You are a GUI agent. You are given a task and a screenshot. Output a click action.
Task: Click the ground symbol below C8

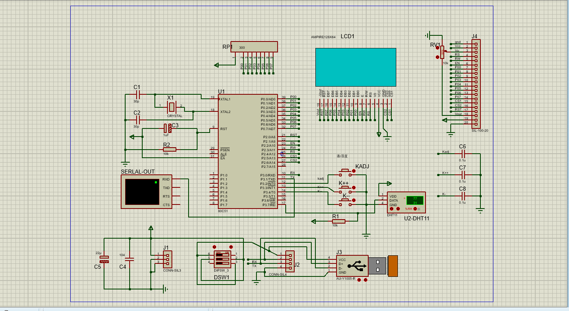(480, 211)
